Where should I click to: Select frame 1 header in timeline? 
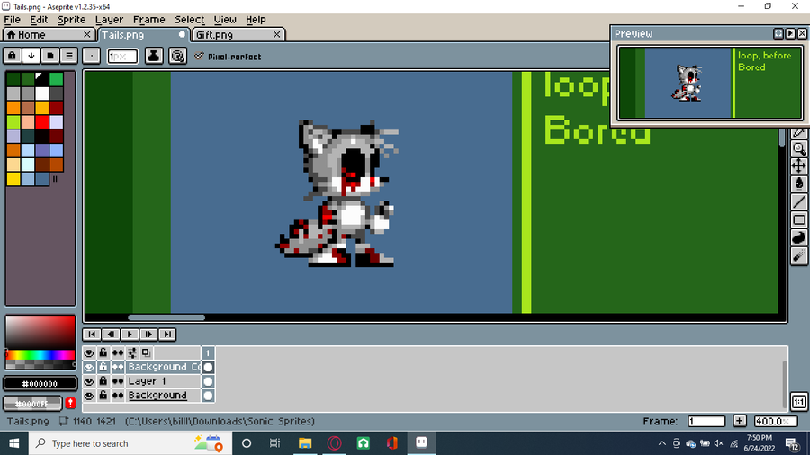click(x=208, y=352)
